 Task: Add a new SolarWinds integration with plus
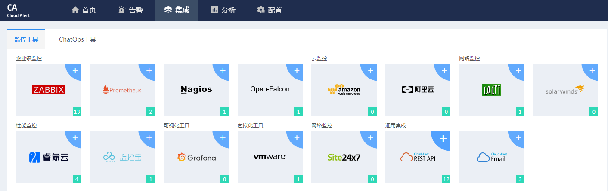[592, 70]
